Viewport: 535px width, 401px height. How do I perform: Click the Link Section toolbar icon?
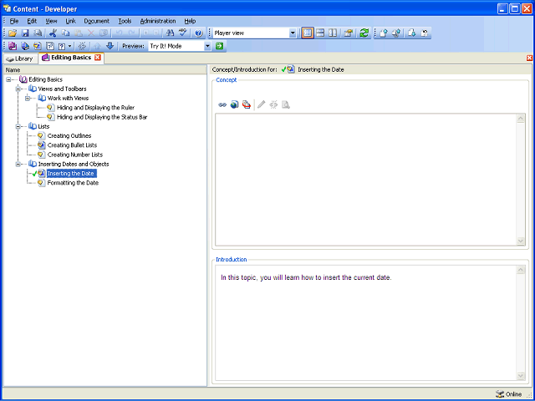tap(25, 46)
